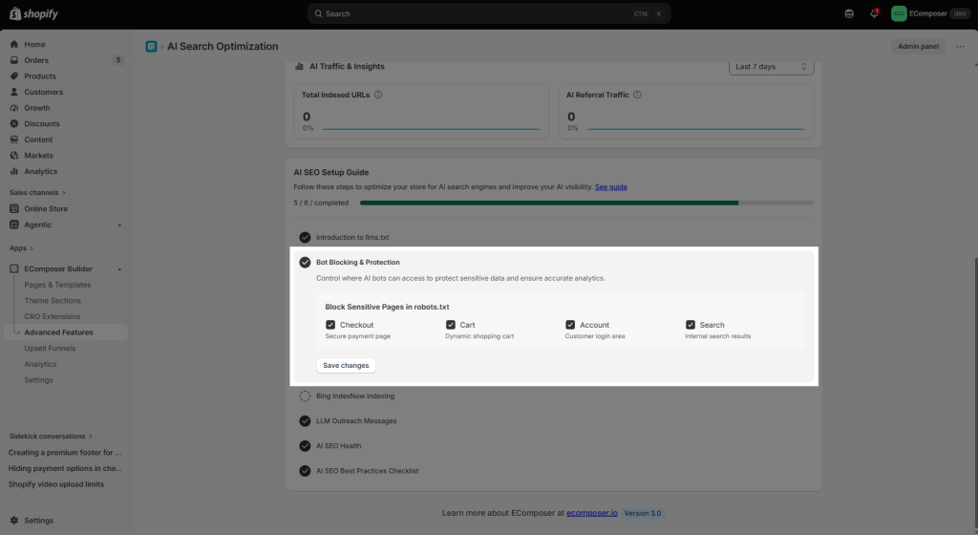Open the Sidekick assistant icon in top bar
Viewport: 978px width, 535px height.
click(849, 13)
